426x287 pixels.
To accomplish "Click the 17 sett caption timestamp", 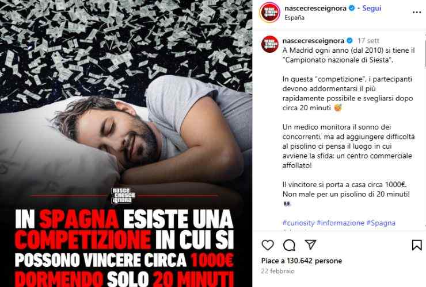I will 368,41.
